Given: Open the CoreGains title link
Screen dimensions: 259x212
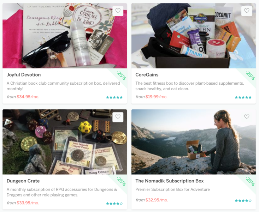Looking at the screenshot, I should 147,75.
